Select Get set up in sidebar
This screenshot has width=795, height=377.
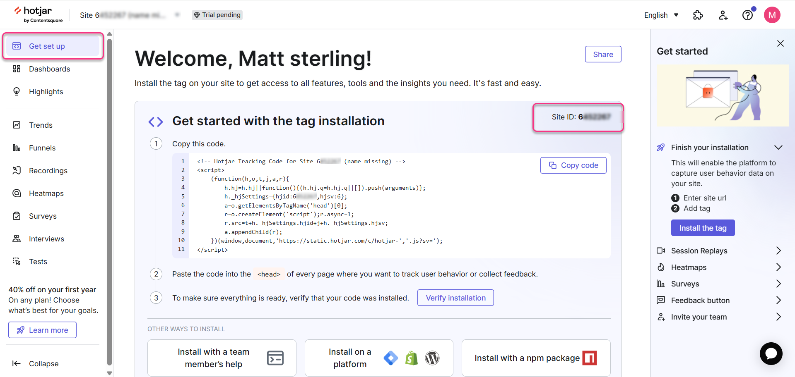pyautogui.click(x=53, y=46)
